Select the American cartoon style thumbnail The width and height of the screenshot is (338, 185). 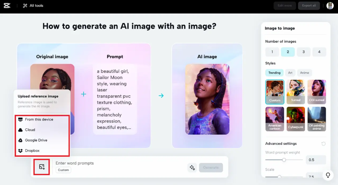[275, 119]
